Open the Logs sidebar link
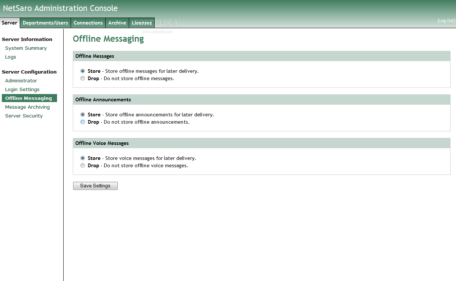456x281 pixels. pos(11,57)
